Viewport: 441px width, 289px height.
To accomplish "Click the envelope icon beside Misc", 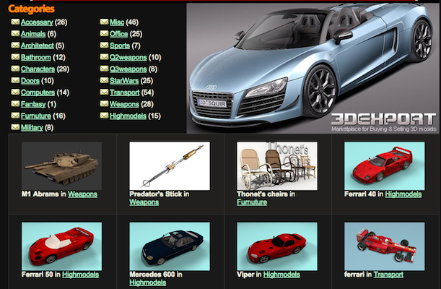I will pyautogui.click(x=104, y=22).
